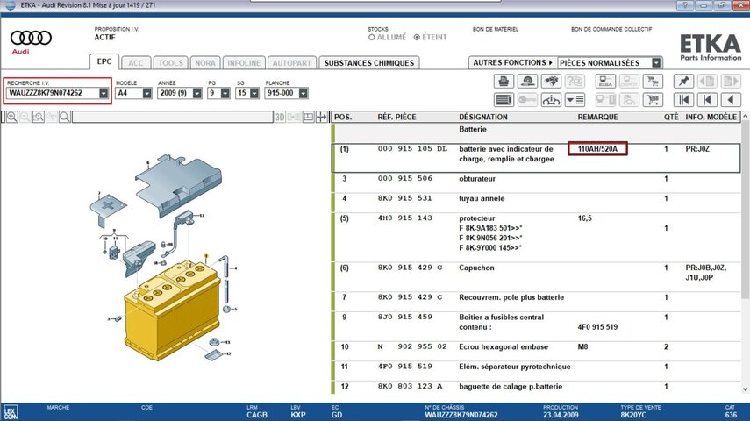Click the AUTRES FONCTIONS button
Viewport: 750px width, 421px height.
[511, 63]
